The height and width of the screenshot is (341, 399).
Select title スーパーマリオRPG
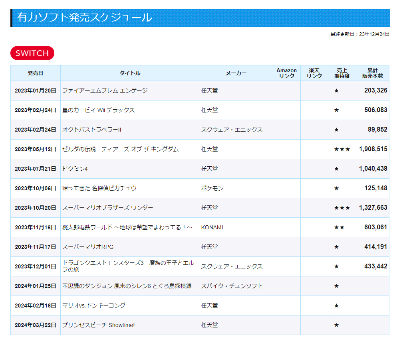click(x=88, y=247)
